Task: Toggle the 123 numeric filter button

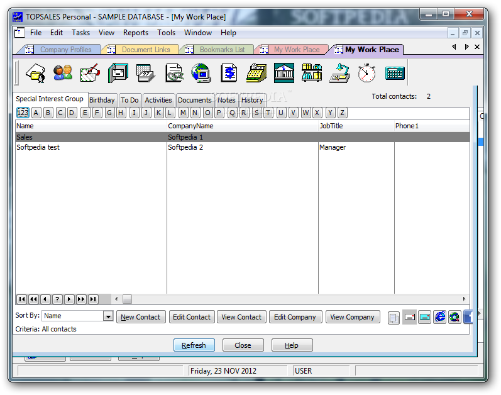Action: [x=23, y=113]
